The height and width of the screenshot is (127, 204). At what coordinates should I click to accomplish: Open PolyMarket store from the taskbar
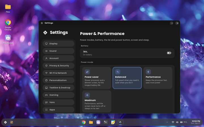[98, 122]
